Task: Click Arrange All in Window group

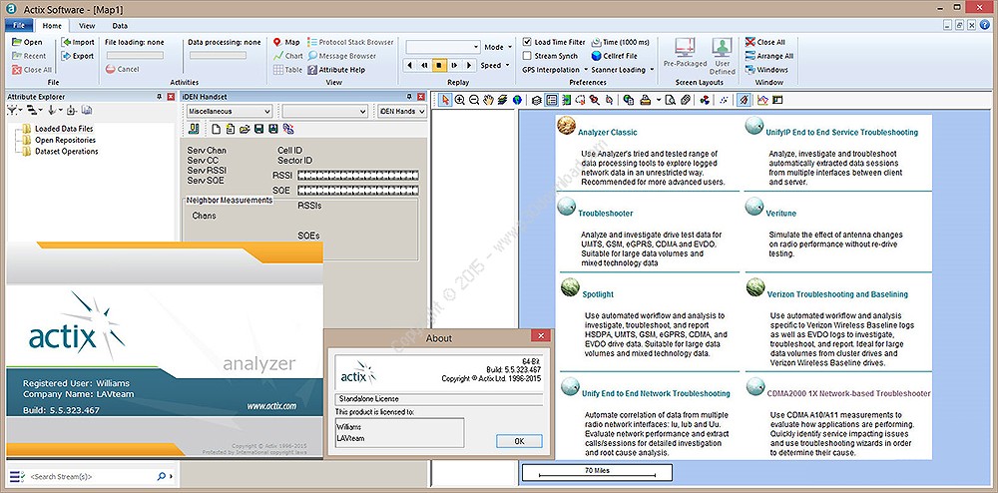Action: click(768, 56)
